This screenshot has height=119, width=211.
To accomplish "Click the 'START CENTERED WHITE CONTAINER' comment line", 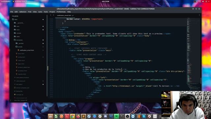I will [90, 48].
